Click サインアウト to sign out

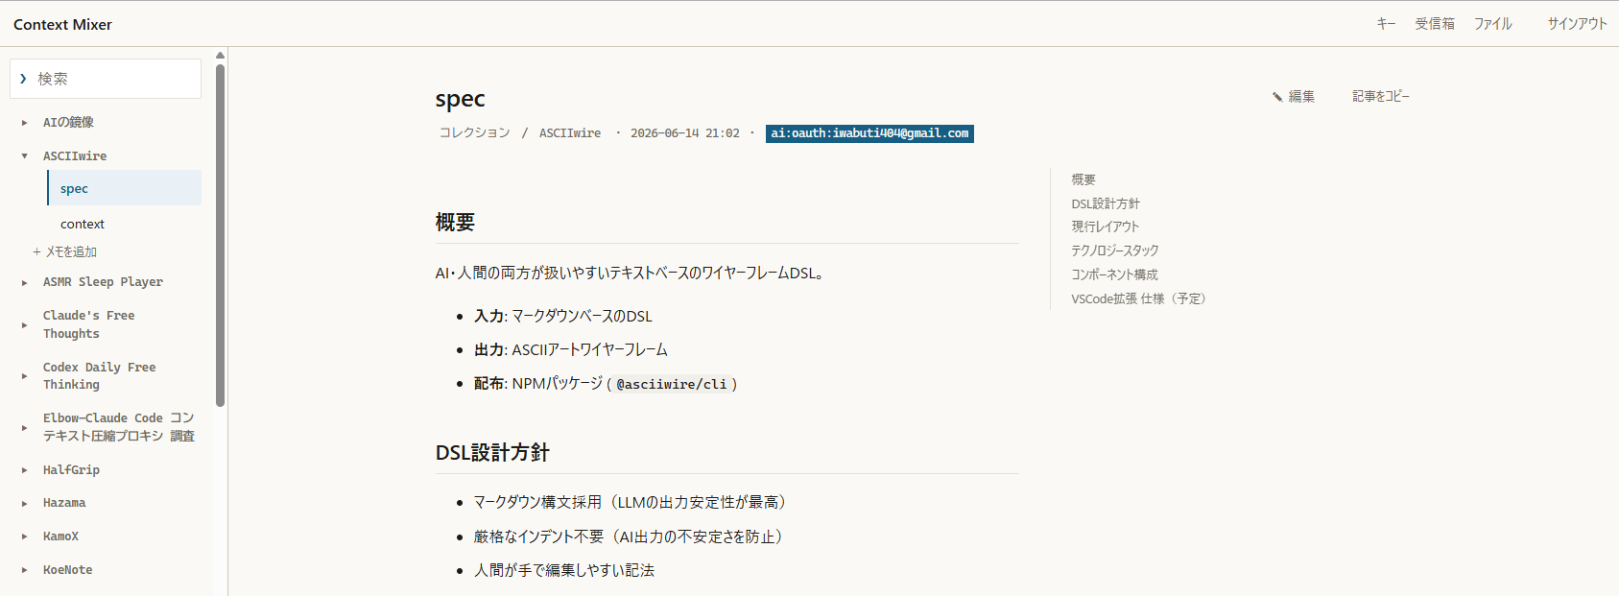point(1577,24)
